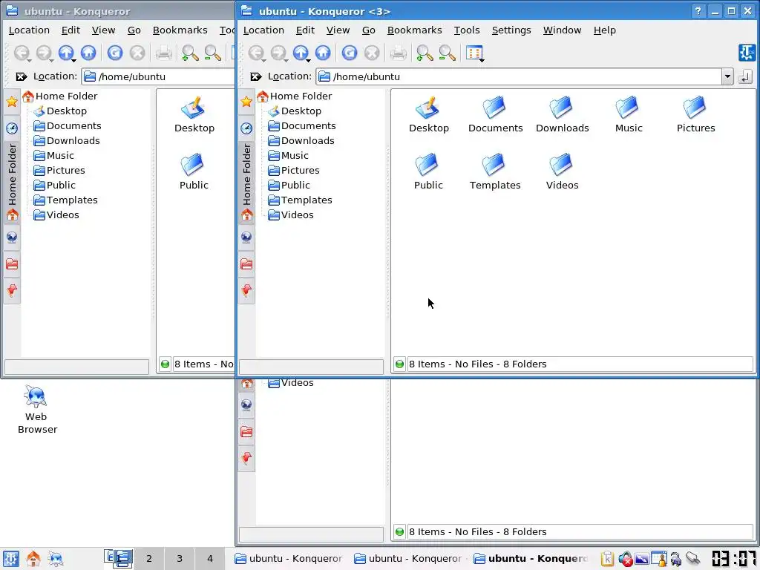The image size is (760, 570).
Task: Click Home launcher on the bottom panel
Action: [33, 558]
